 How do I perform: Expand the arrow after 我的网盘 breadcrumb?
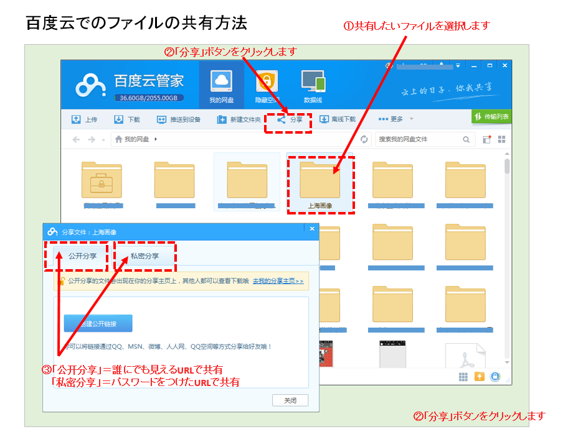(x=156, y=139)
